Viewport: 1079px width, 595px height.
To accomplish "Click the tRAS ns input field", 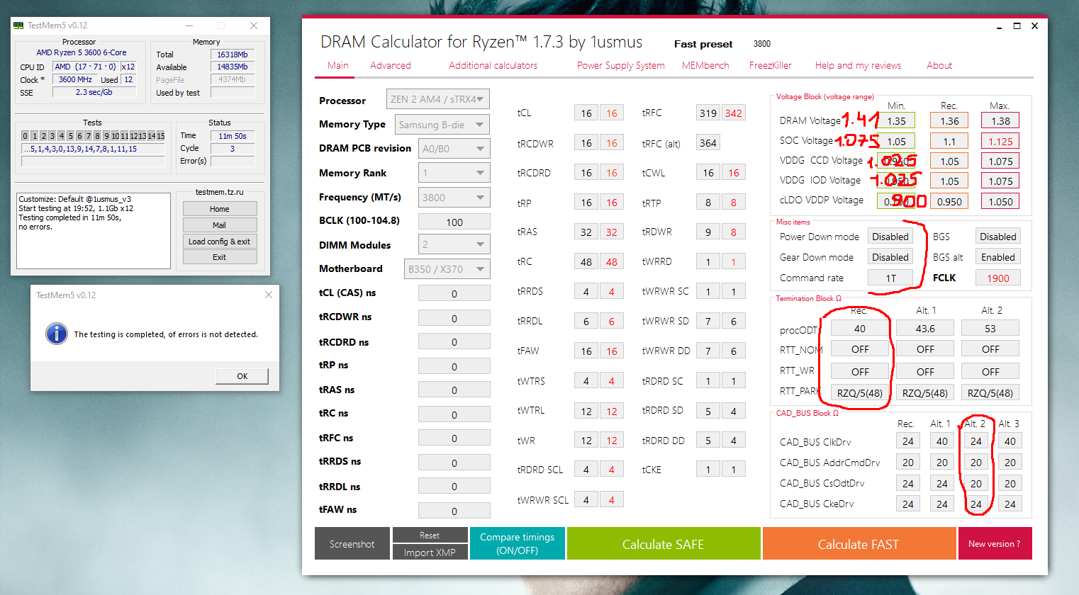I will 454,390.
